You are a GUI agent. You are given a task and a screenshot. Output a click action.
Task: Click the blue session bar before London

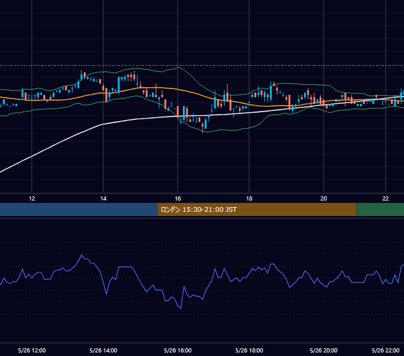(79, 209)
